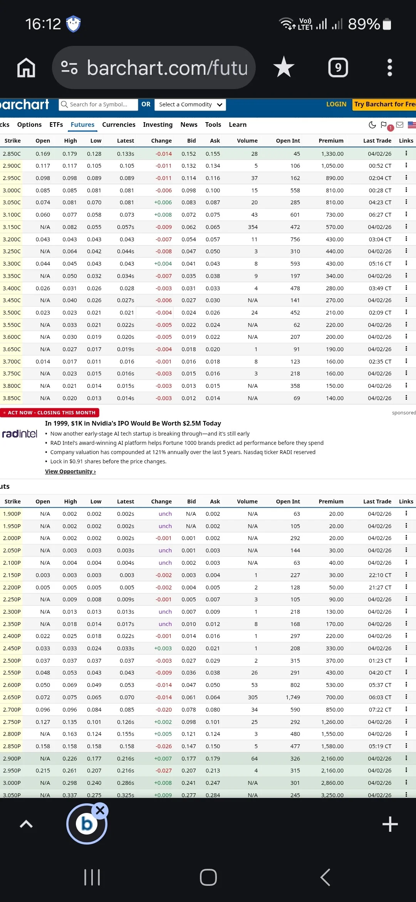Tap the barchart.com address bar

point(154,68)
